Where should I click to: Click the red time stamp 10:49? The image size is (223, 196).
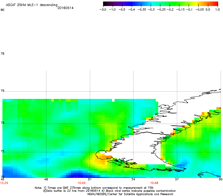point(81,183)
